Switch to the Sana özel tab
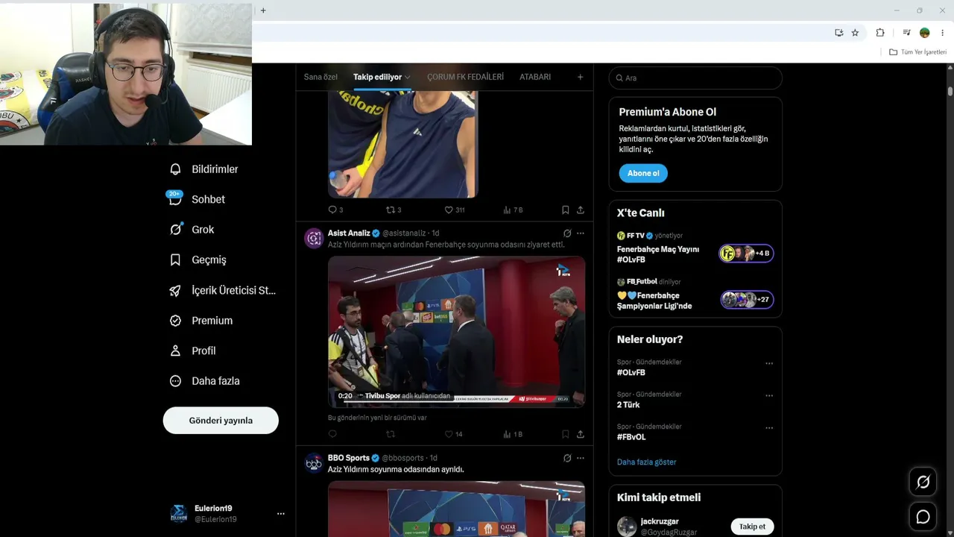Image resolution: width=954 pixels, height=537 pixels. pyautogui.click(x=320, y=77)
